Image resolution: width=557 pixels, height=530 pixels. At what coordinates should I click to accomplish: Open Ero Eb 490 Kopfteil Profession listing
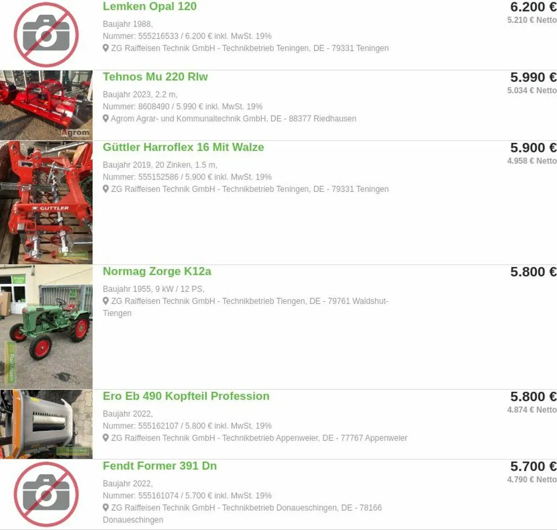[186, 396]
